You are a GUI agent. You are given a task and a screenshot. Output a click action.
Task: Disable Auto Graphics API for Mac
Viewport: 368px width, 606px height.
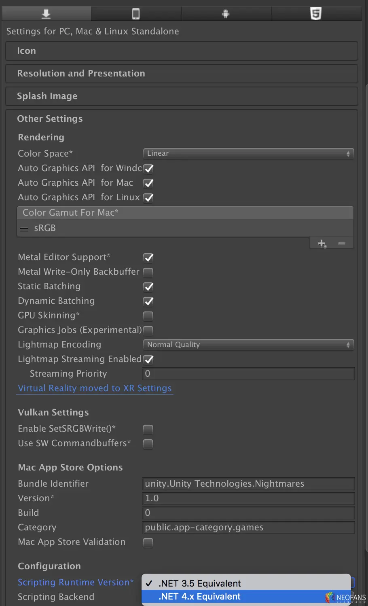(148, 183)
